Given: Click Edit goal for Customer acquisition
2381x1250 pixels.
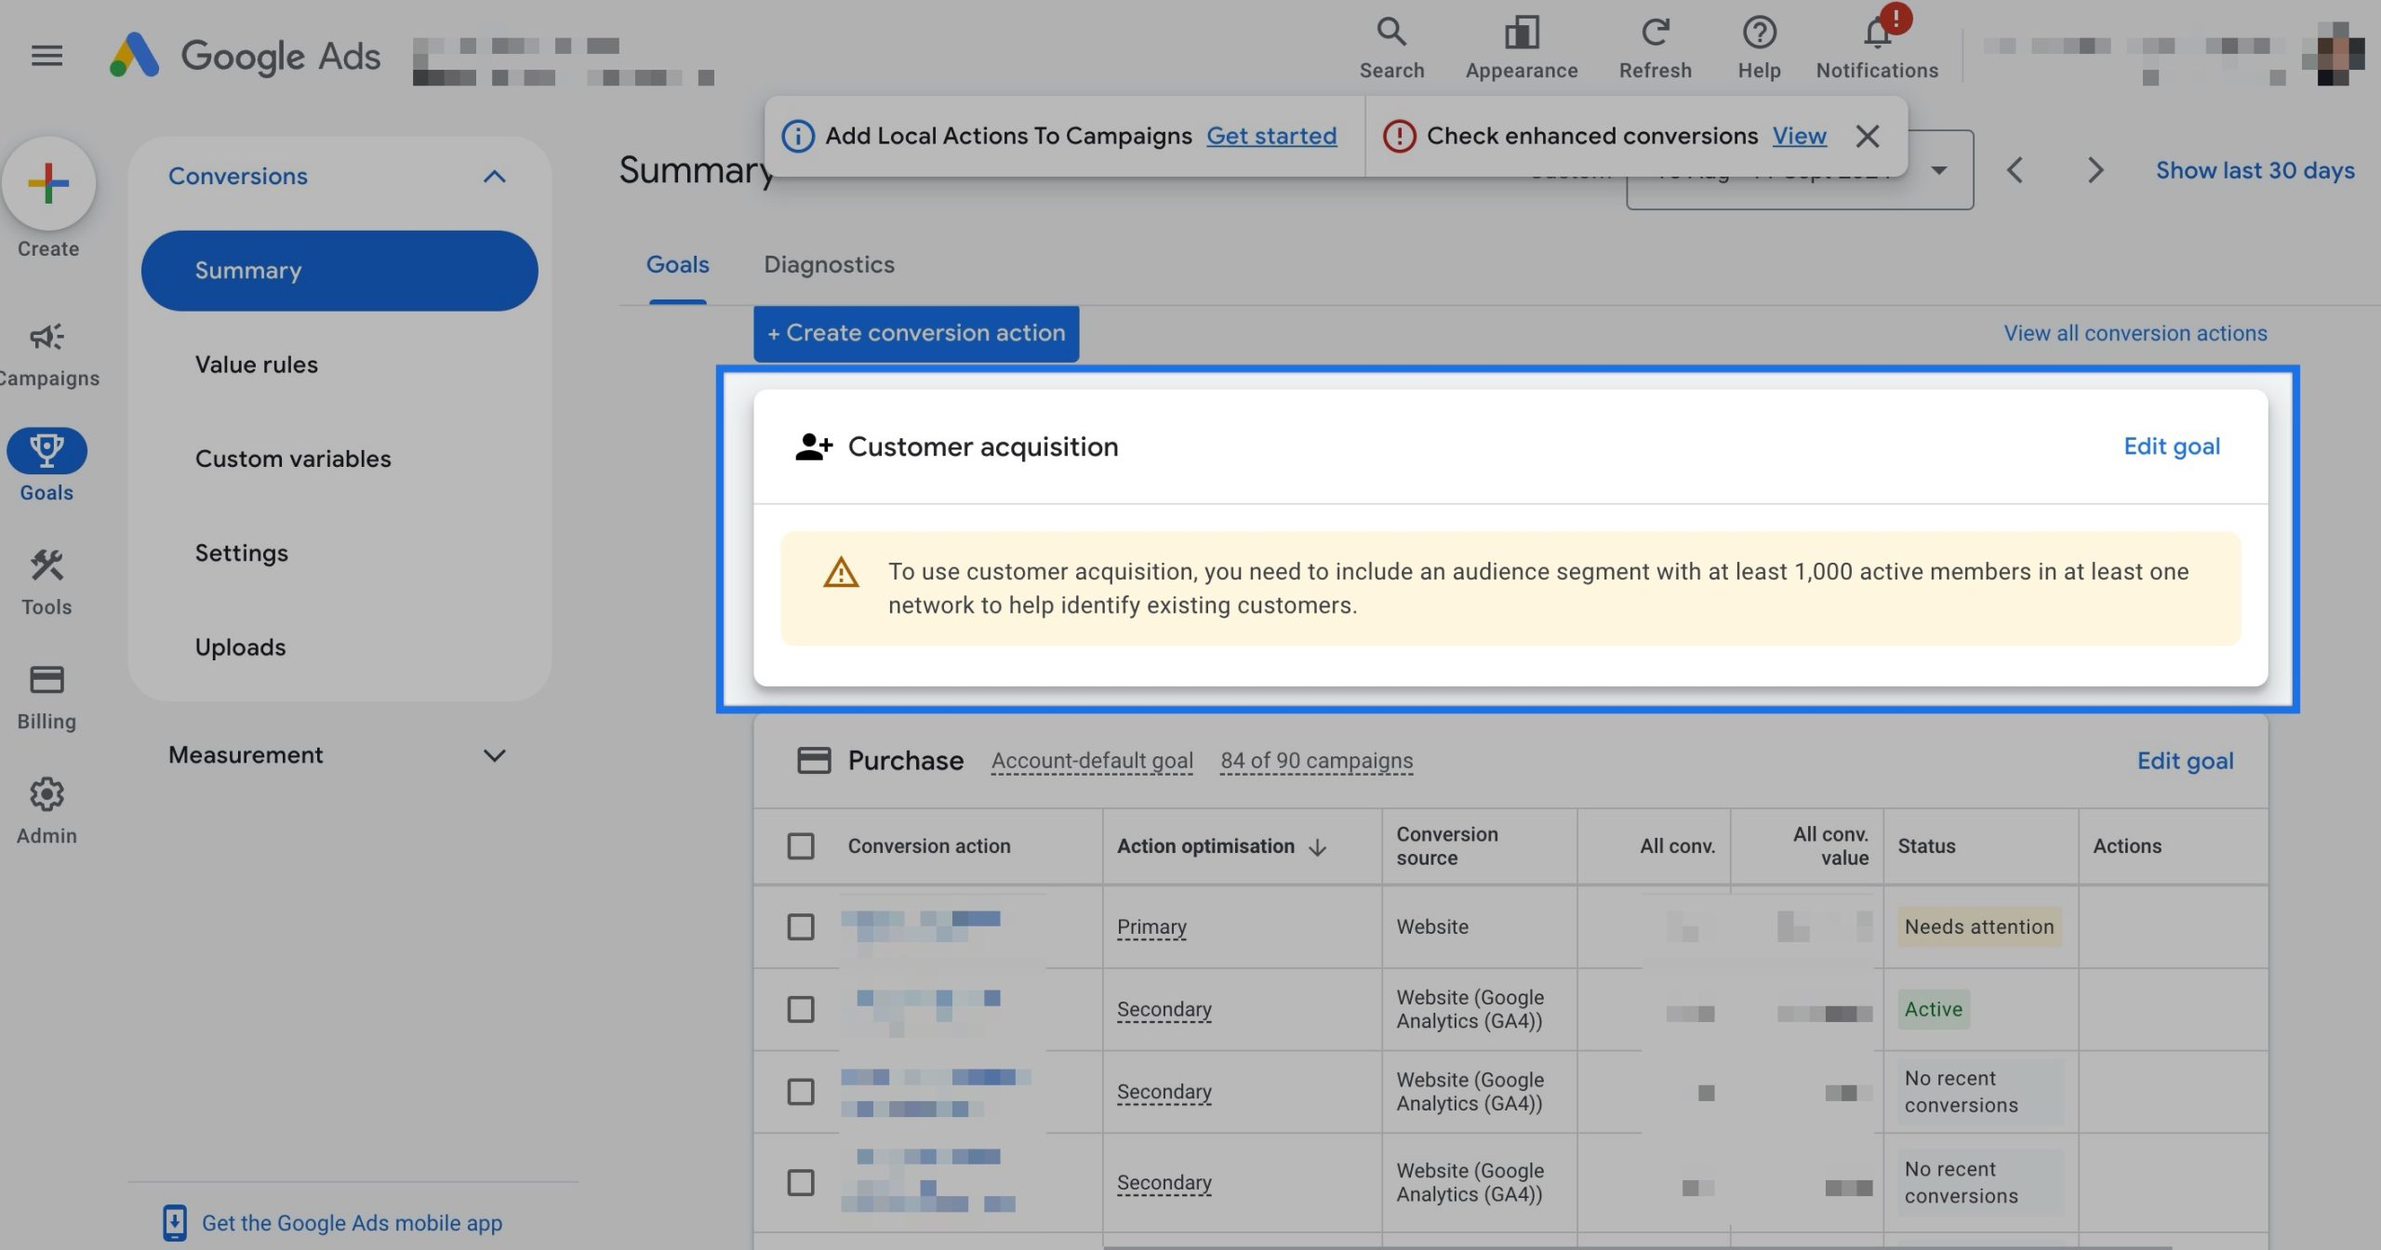Looking at the screenshot, I should pos(2172,446).
